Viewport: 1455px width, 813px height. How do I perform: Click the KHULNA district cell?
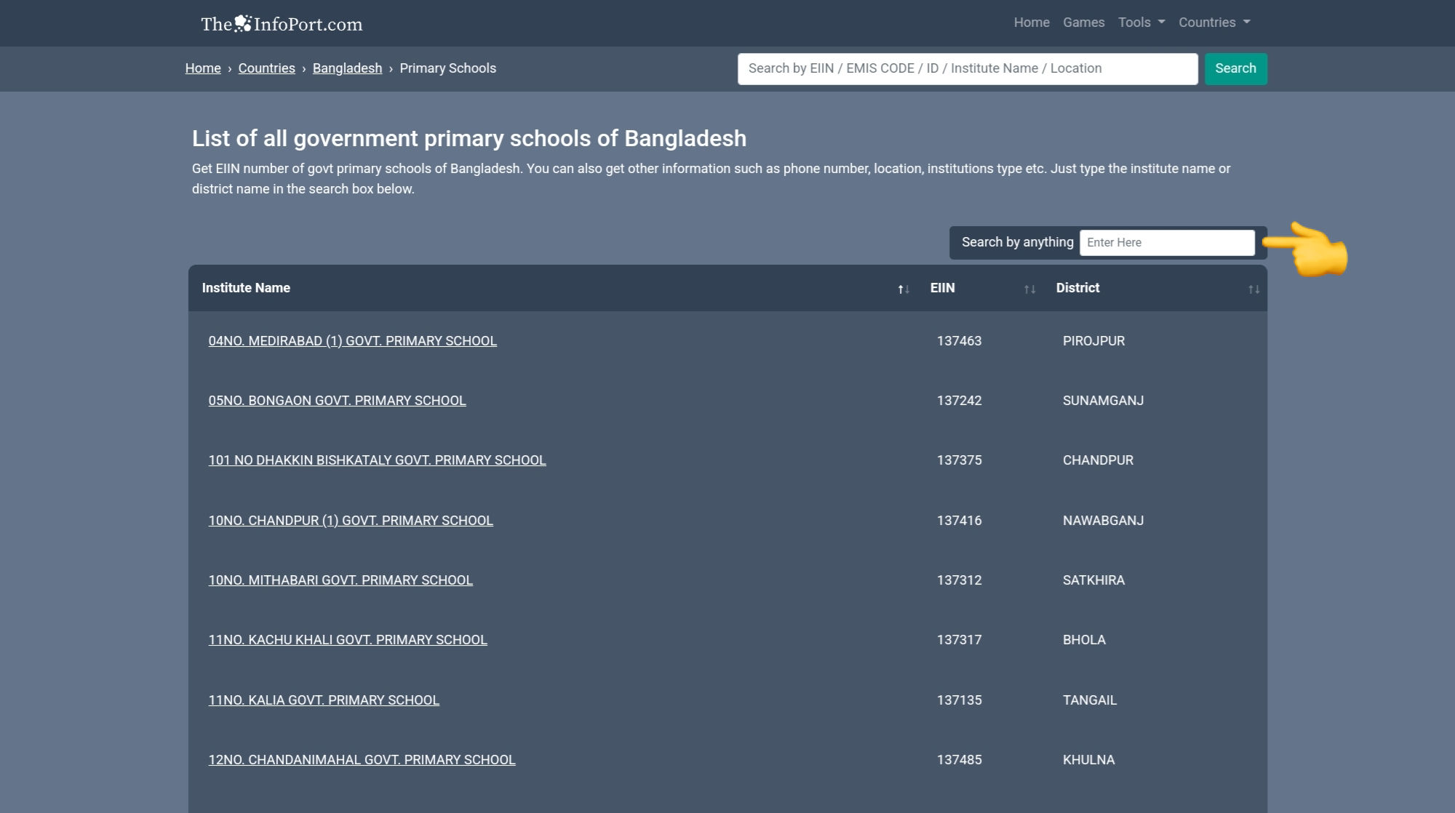tap(1088, 760)
